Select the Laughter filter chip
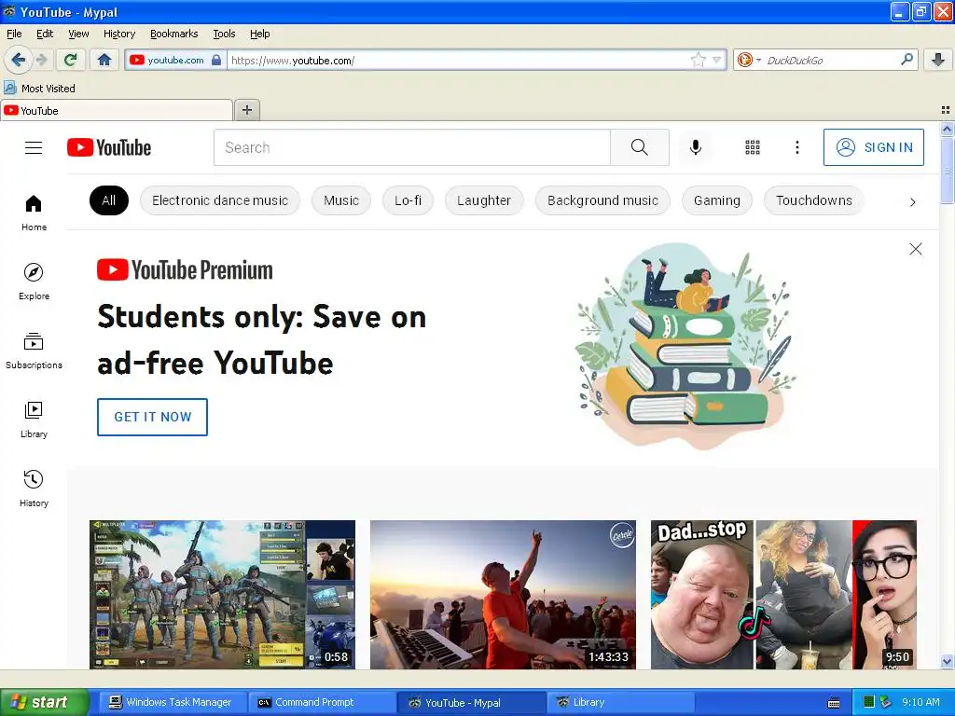This screenshot has width=955, height=716. (484, 200)
